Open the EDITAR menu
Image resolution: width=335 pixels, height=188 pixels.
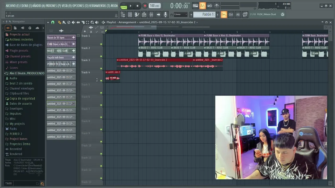[26, 6]
